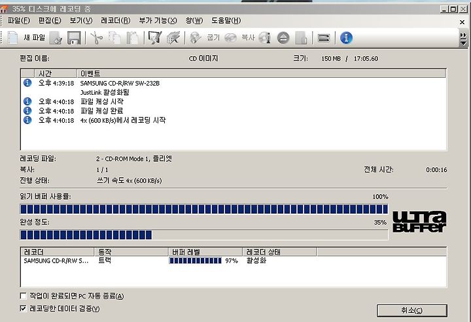
Task: Click the Cover Designer icon left of the CD-wiping icon
Action: [155, 38]
